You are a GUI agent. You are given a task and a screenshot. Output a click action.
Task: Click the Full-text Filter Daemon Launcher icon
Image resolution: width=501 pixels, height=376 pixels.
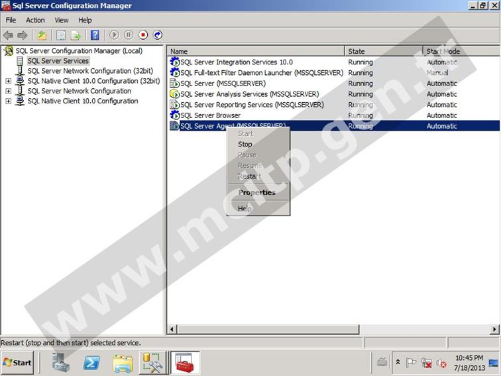174,72
